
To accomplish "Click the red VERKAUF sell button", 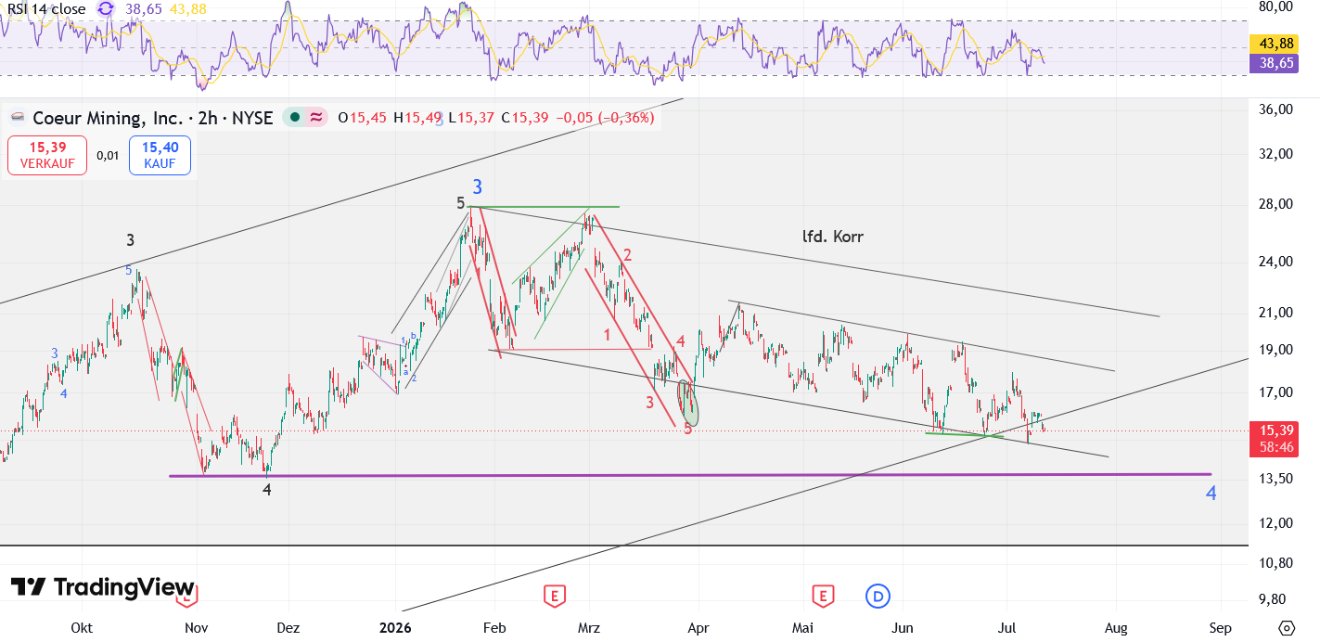I will 46,155.
